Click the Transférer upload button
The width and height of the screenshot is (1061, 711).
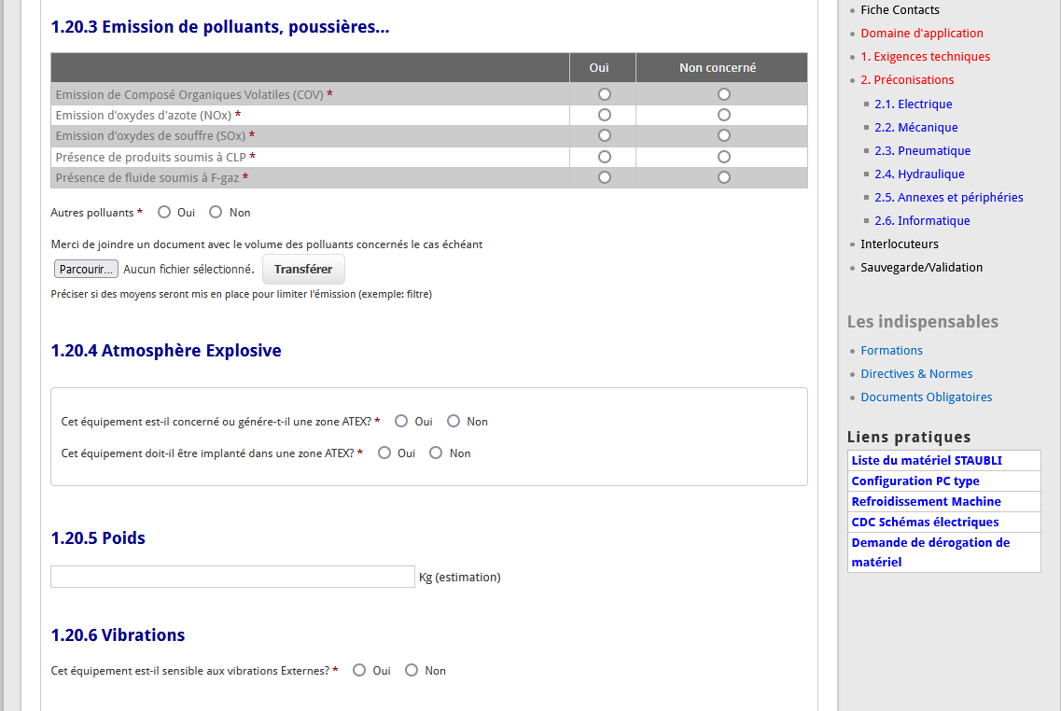tap(303, 270)
